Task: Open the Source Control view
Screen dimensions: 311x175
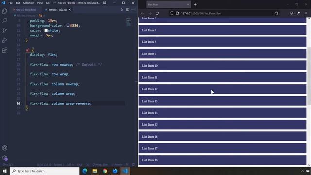Action: (4, 30)
